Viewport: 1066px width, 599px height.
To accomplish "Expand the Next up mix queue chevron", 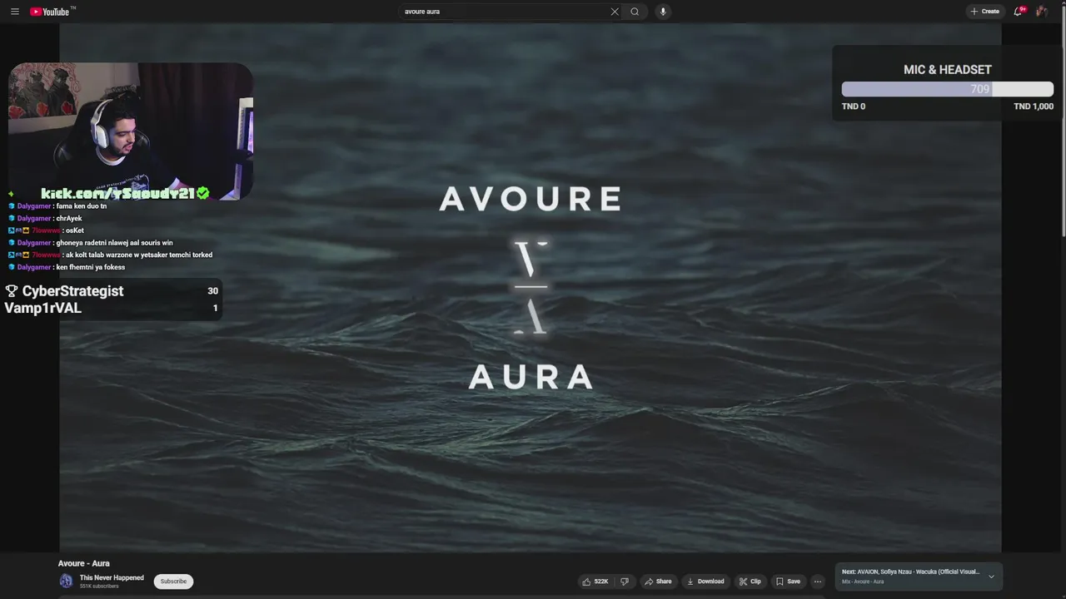I will point(991,577).
